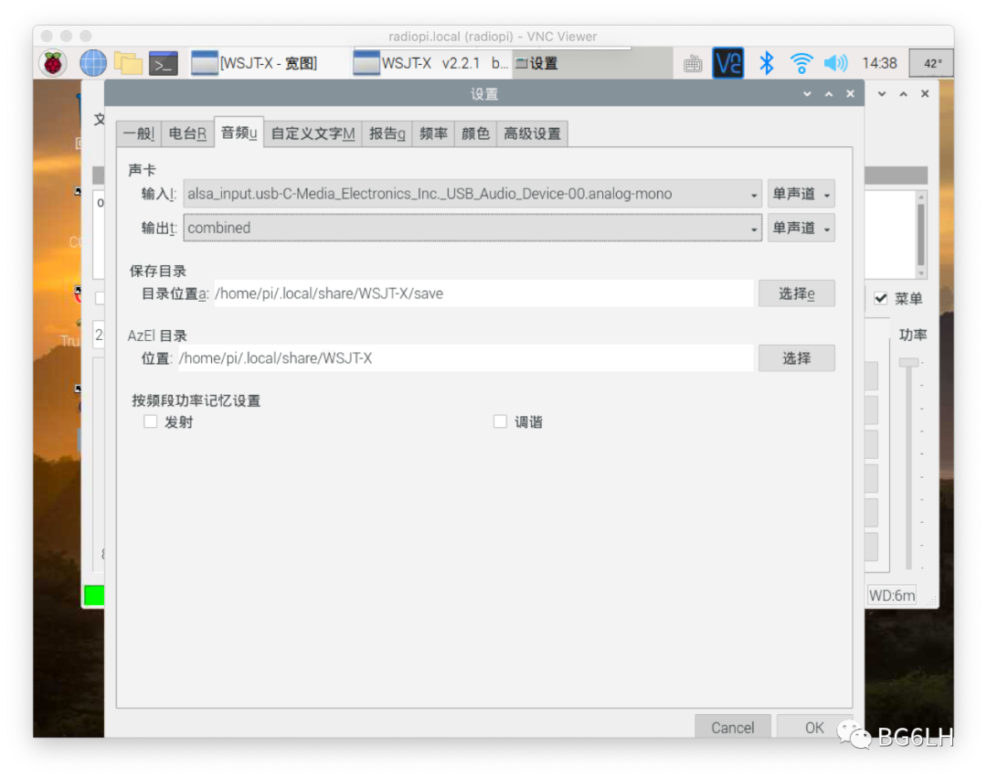Image resolution: width=987 pixels, height=778 pixels.
Task: Click 选择 button for the save directory
Action: point(796,293)
